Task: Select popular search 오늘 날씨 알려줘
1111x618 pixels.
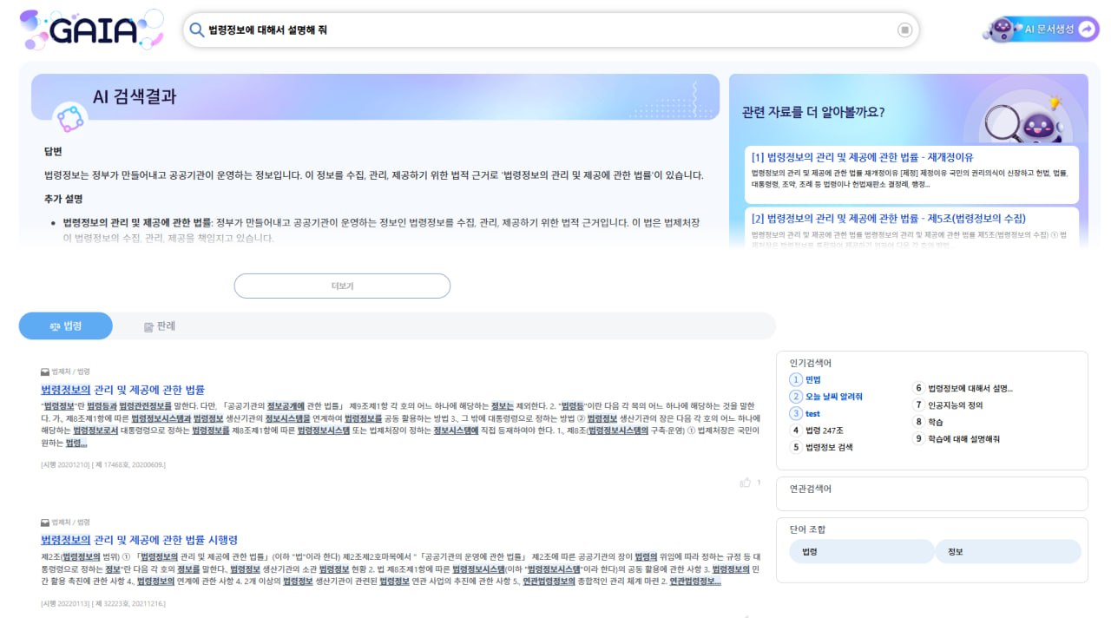Action: pyautogui.click(x=833, y=397)
